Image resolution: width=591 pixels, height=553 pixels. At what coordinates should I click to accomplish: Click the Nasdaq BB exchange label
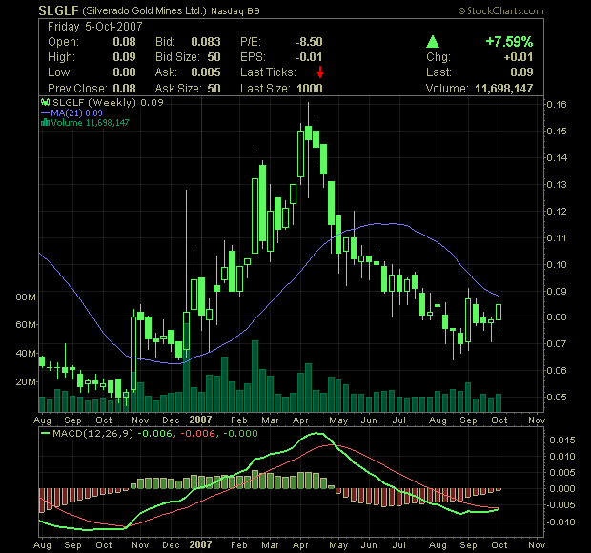click(235, 11)
